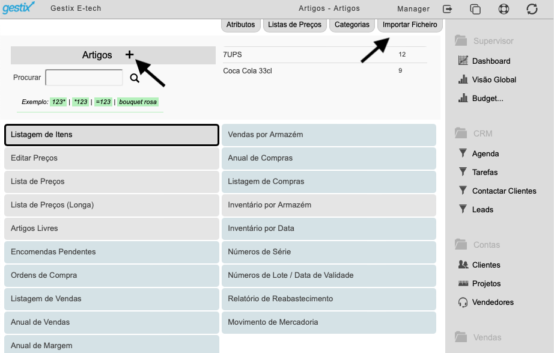
Task: Go to Visão Global in sidebar
Action: point(494,79)
